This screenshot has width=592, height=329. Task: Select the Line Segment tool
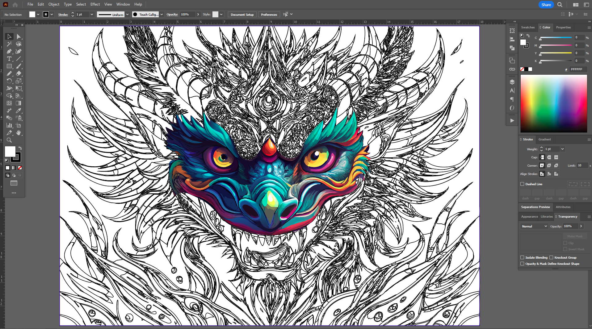point(19,59)
